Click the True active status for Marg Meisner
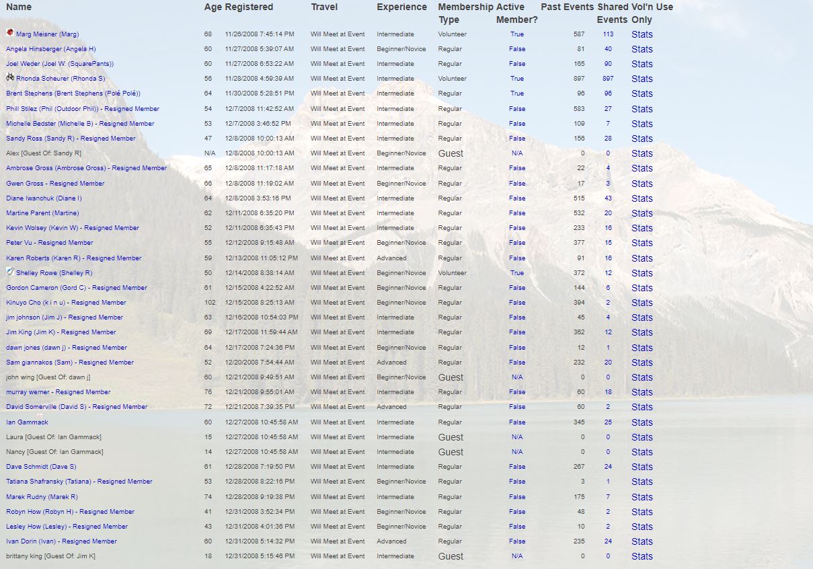 [516, 34]
